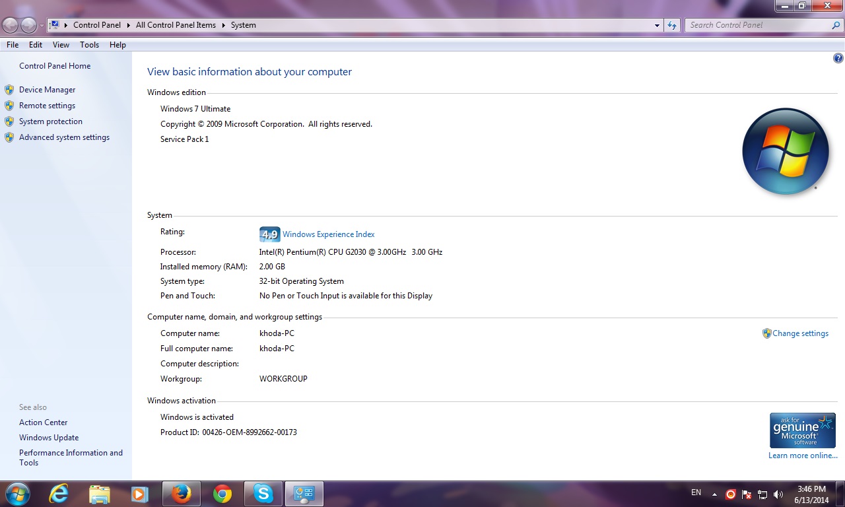Image resolution: width=845 pixels, height=507 pixels.
Task: Open Windows Media Player on taskbar
Action: click(x=139, y=494)
